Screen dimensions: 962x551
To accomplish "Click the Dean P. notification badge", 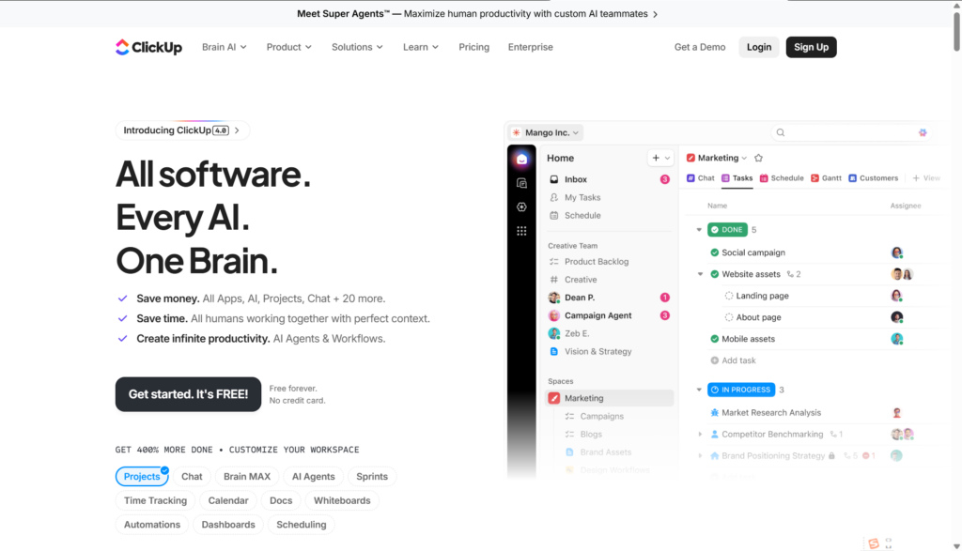I will (x=664, y=298).
